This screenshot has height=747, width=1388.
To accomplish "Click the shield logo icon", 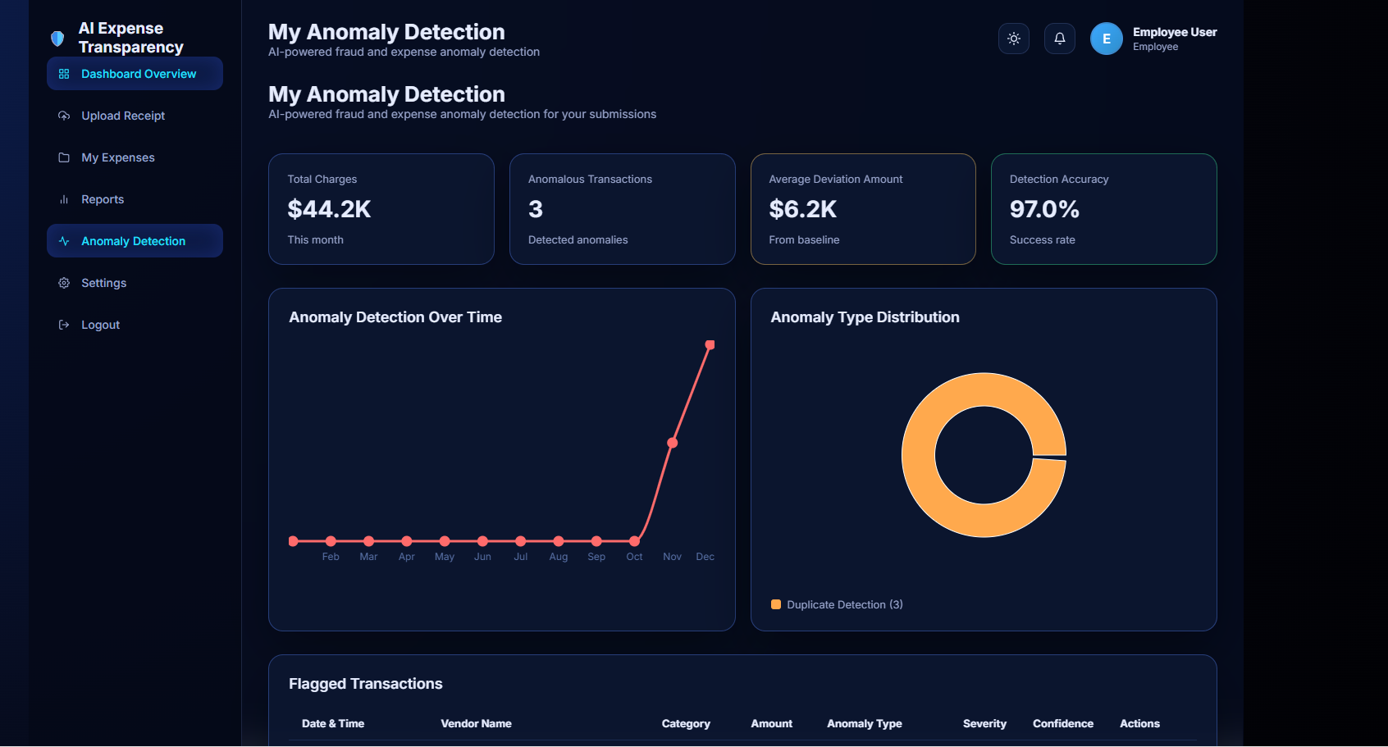I will pyautogui.click(x=57, y=39).
